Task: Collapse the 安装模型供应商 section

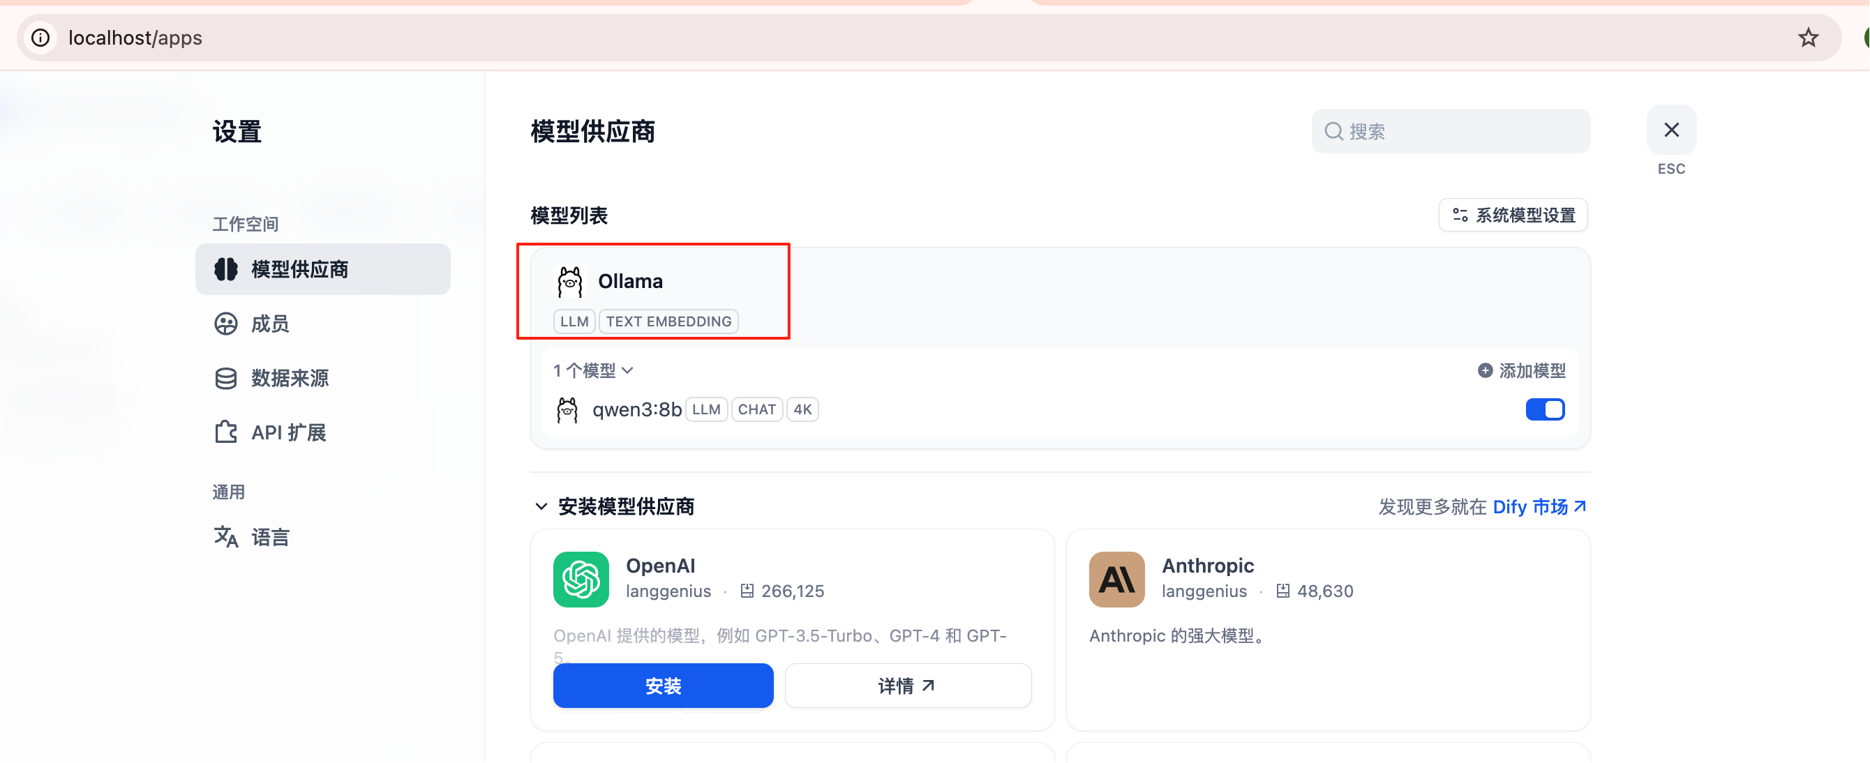Action: [x=541, y=506]
